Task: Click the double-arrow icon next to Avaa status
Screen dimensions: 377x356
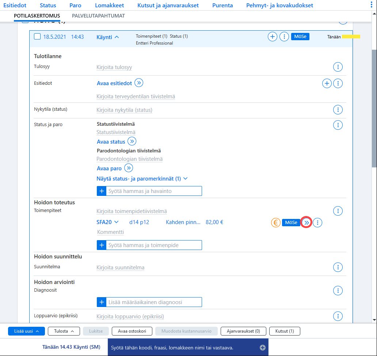Action: click(132, 141)
